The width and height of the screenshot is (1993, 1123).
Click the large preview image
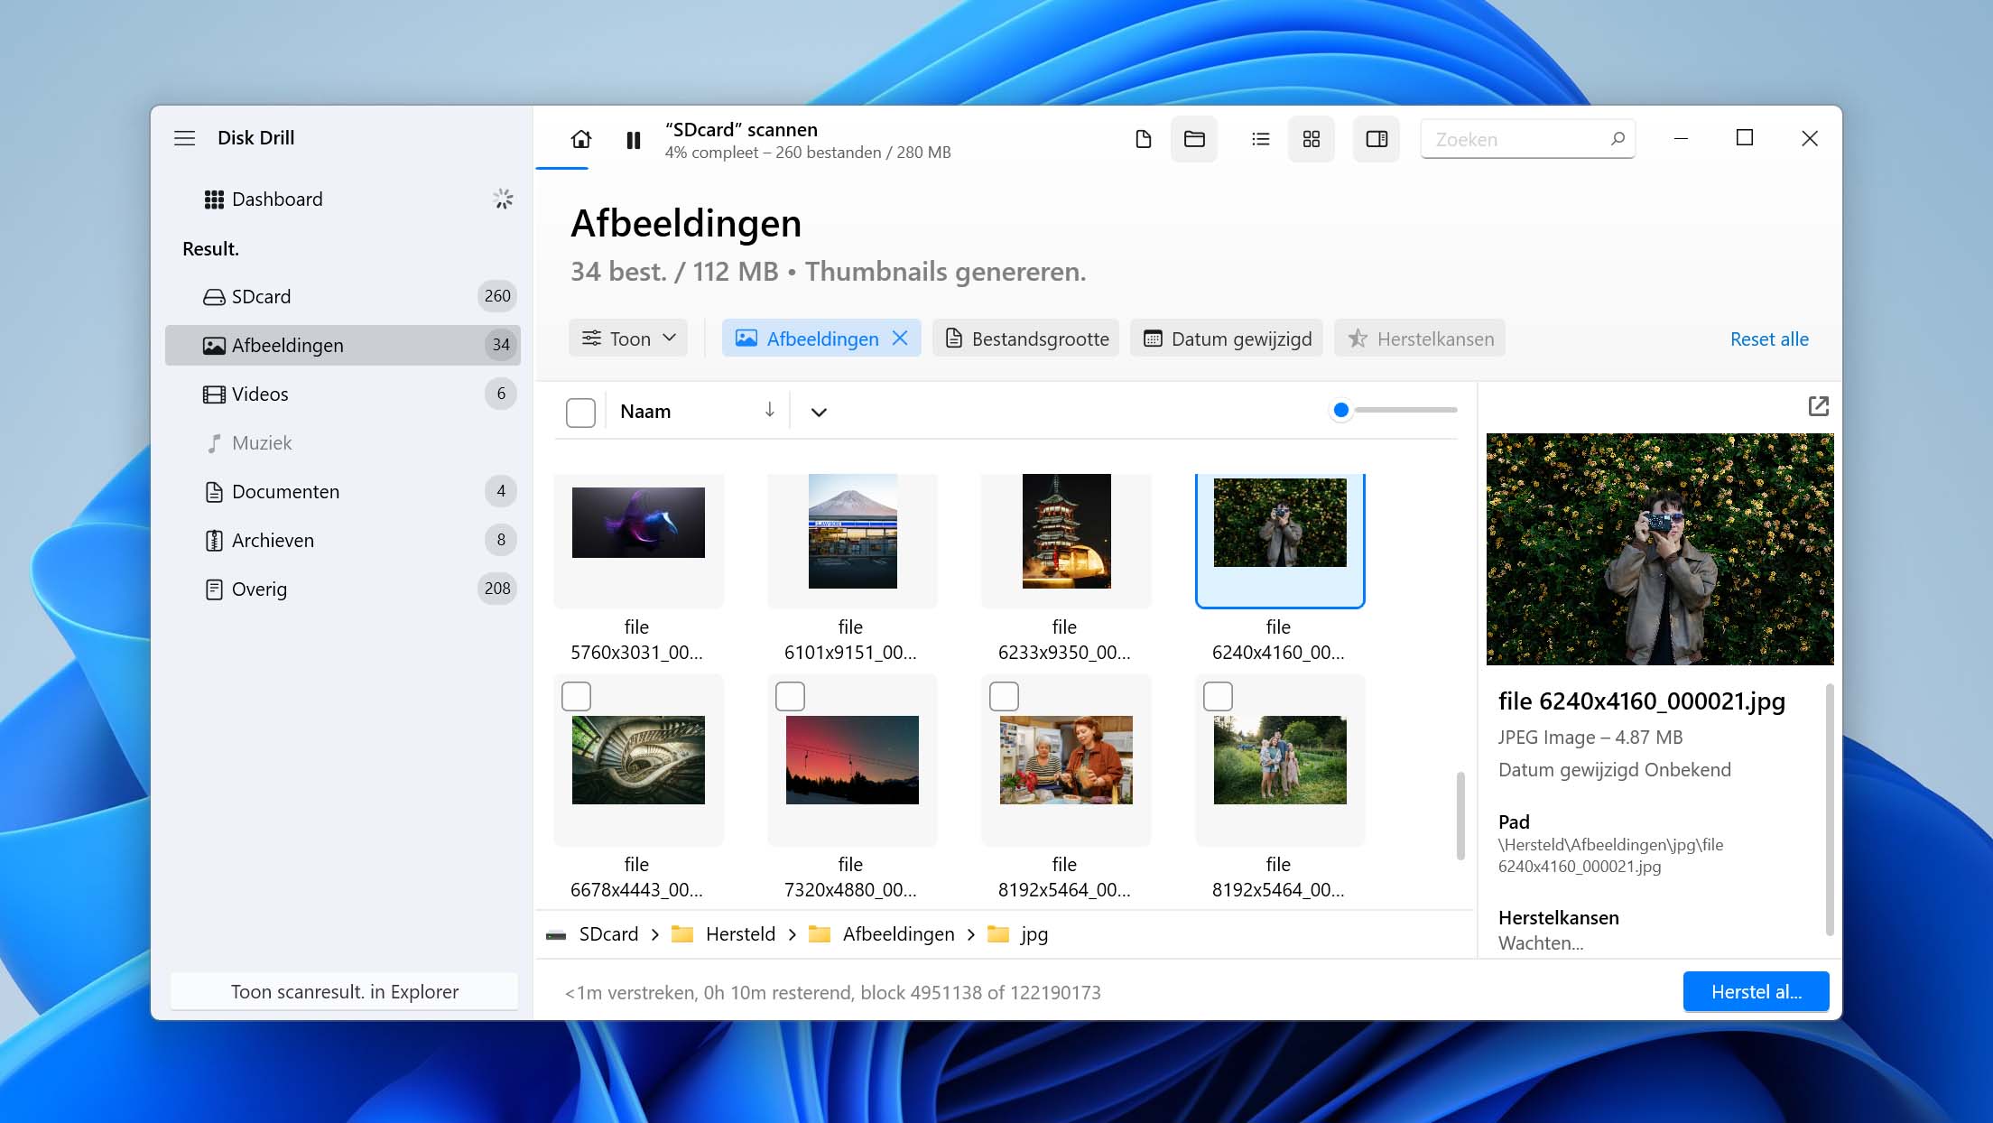(x=1659, y=549)
